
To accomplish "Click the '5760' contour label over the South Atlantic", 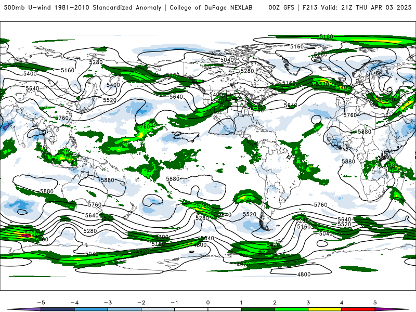I will click(321, 205).
